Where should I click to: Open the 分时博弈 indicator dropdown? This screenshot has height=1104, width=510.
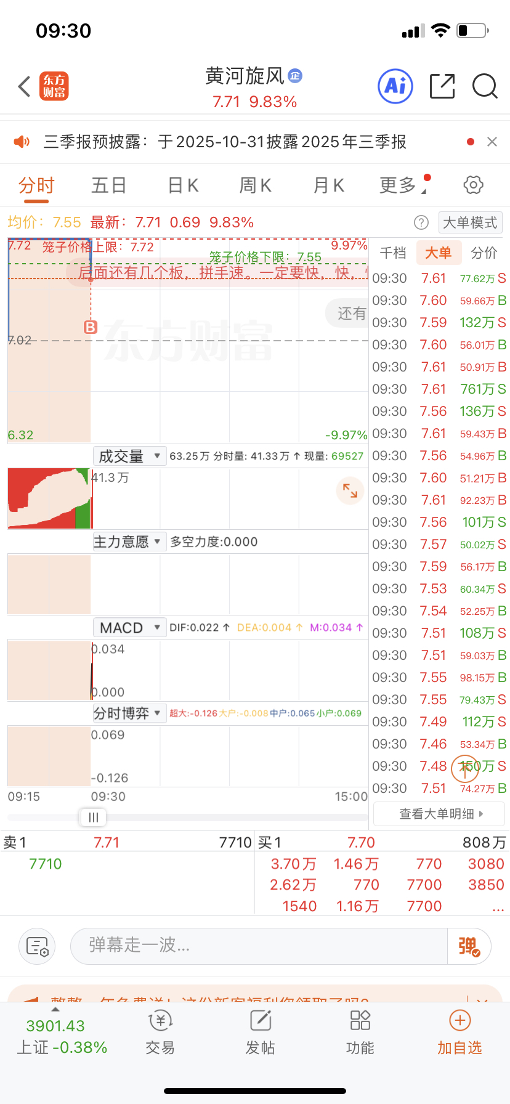(129, 713)
